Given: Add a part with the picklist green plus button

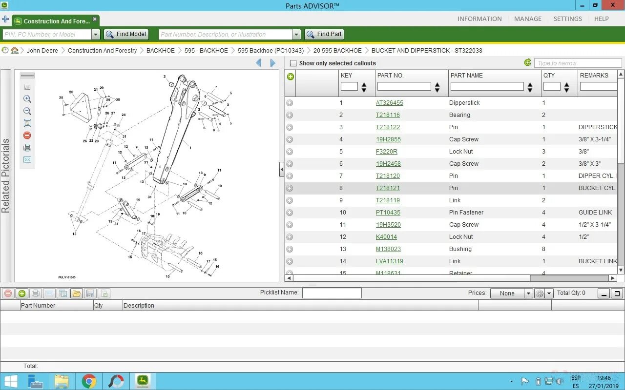Looking at the screenshot, I should point(21,293).
